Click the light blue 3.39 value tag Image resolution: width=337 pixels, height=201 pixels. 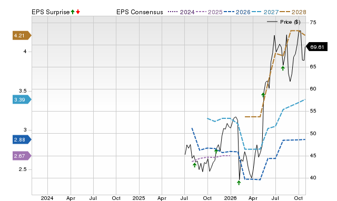coord(22,99)
